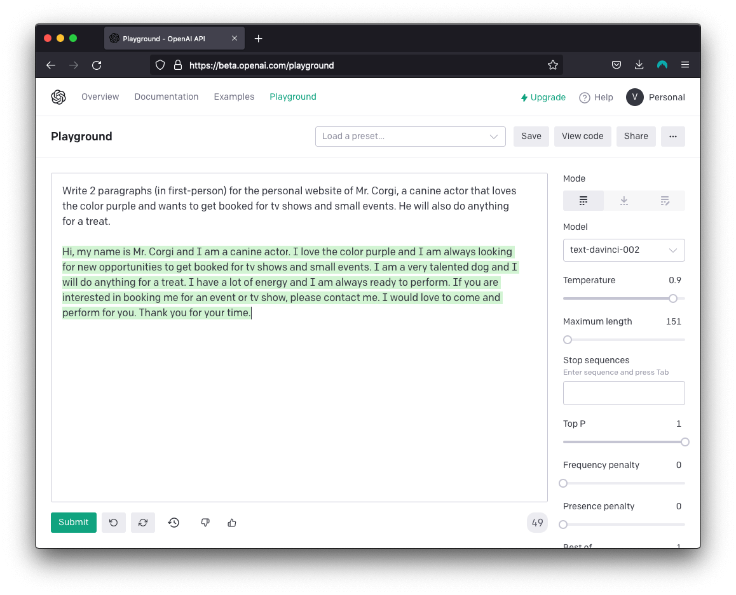Click the Save button
The image size is (736, 595).
pyautogui.click(x=531, y=136)
